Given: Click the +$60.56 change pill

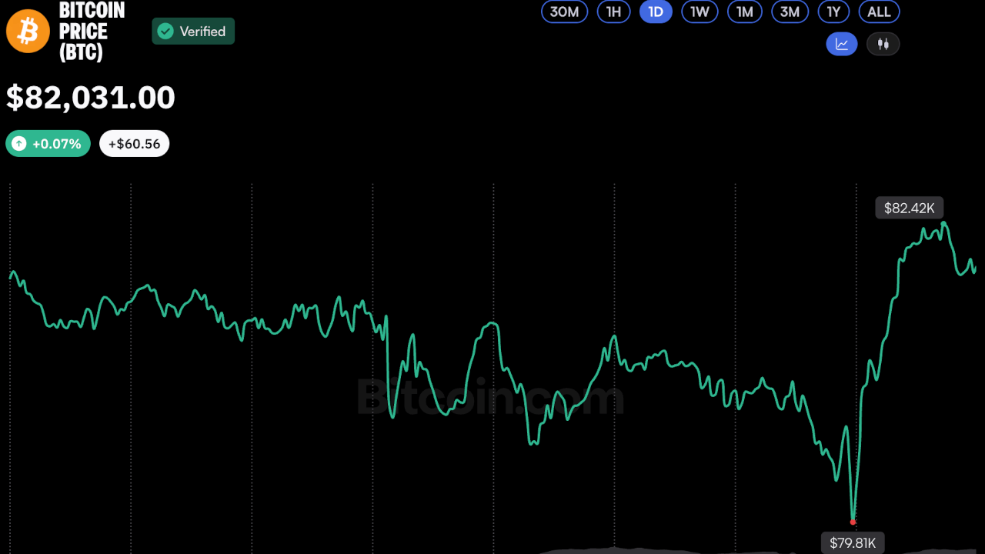Looking at the screenshot, I should tap(135, 144).
